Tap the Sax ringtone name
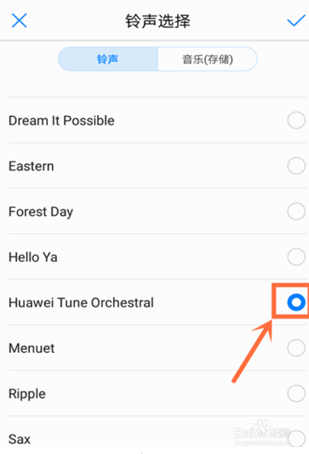 click(19, 439)
